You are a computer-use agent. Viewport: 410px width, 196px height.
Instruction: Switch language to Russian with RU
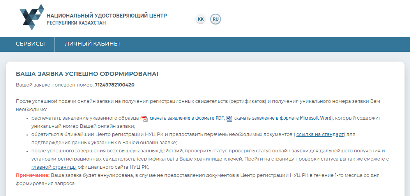pos(216,19)
